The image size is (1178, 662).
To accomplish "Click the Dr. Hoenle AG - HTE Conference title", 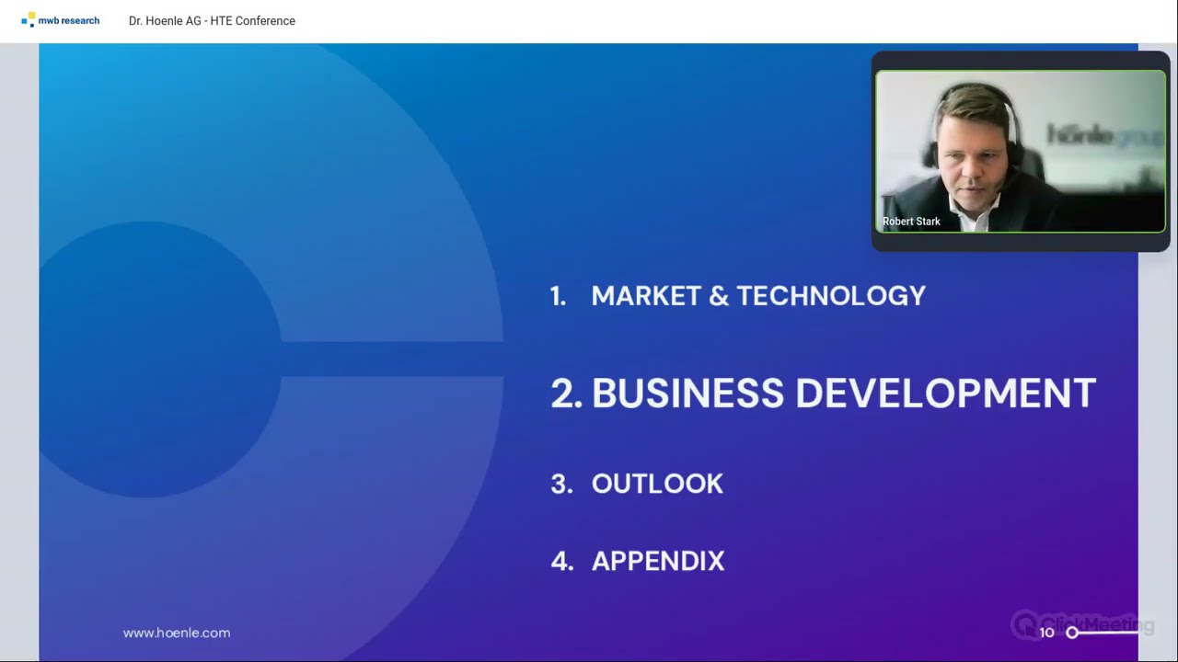I will point(212,21).
